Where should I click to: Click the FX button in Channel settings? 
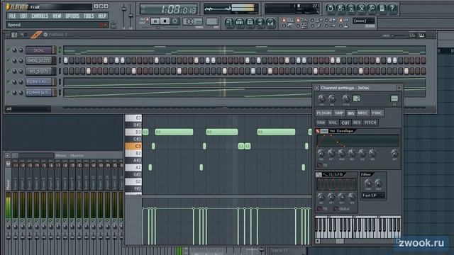394,98
